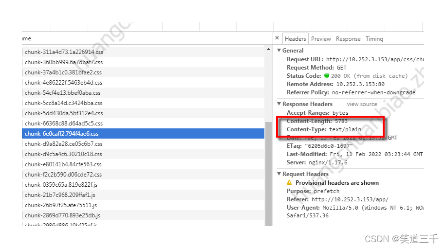Open the Timing tab
Image resolution: width=446 pixels, height=248 pixels.
point(374,39)
